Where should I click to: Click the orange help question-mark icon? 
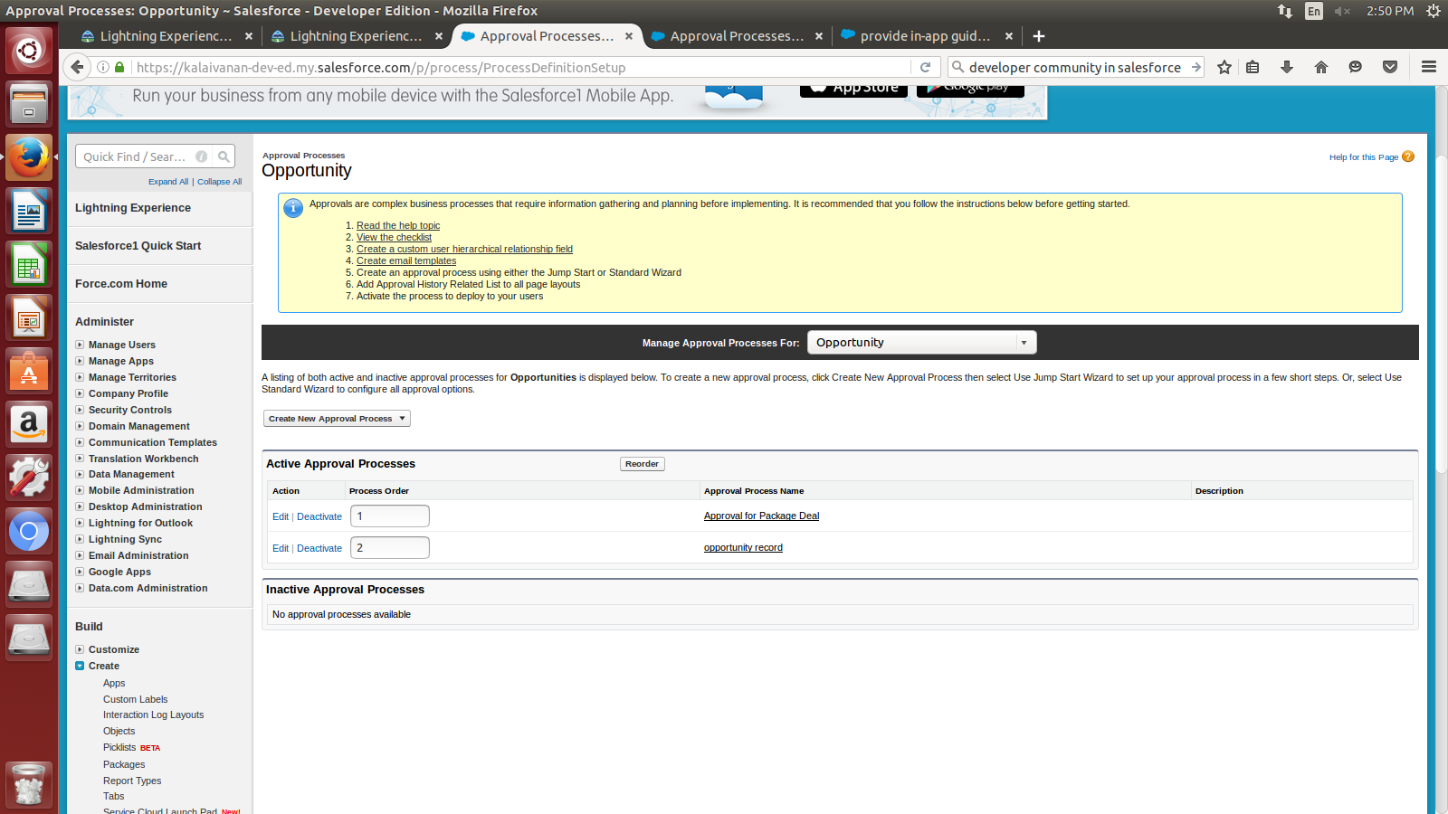tap(1408, 156)
